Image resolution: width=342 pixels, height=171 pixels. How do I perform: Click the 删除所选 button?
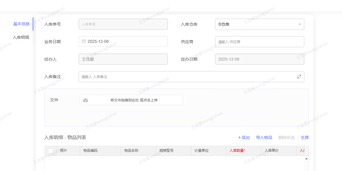[286, 137]
